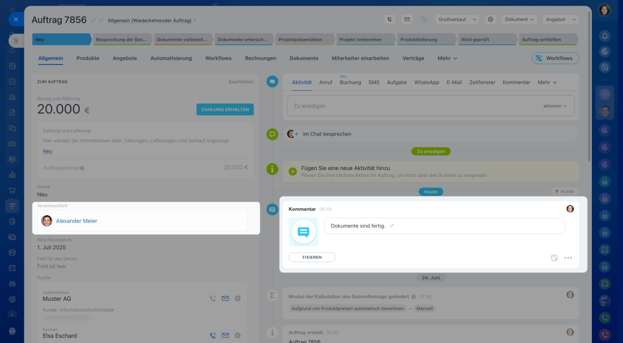This screenshot has width=623, height=343.
Task: Open order settings with the gear icon
Action: tap(491, 19)
